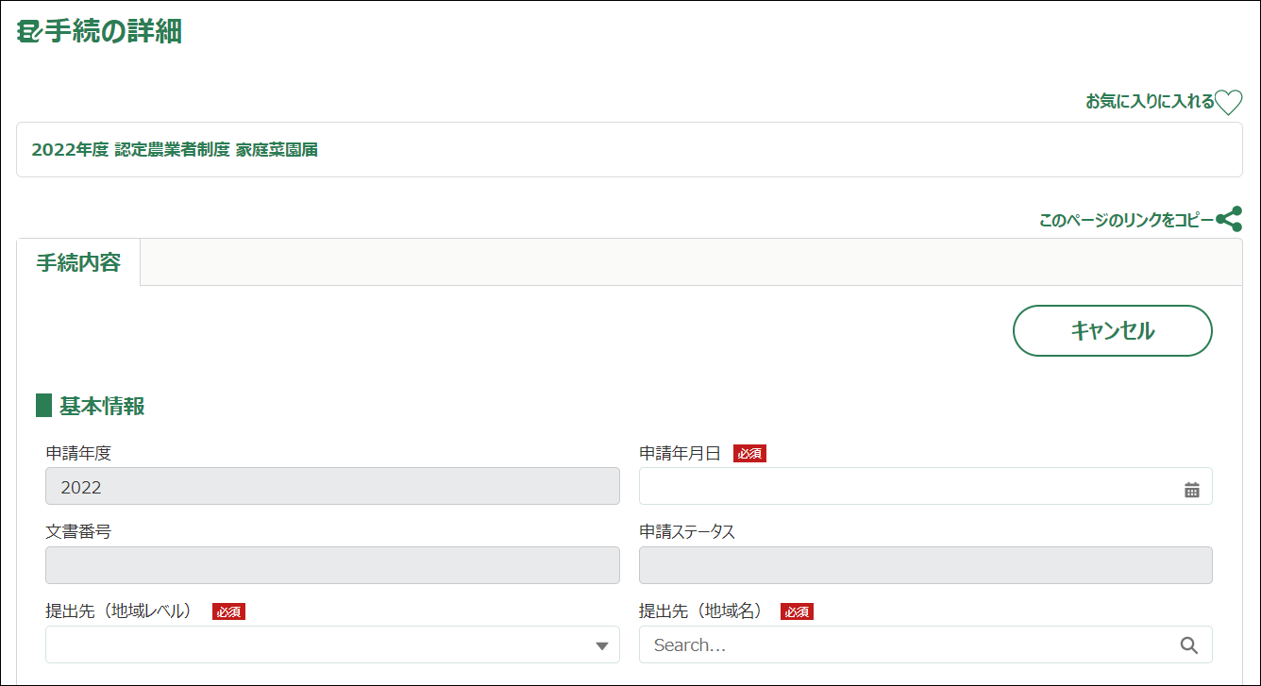Viewport: 1261px width, 686px height.
Task: Click the heart favorite icon
Action: 1228,102
